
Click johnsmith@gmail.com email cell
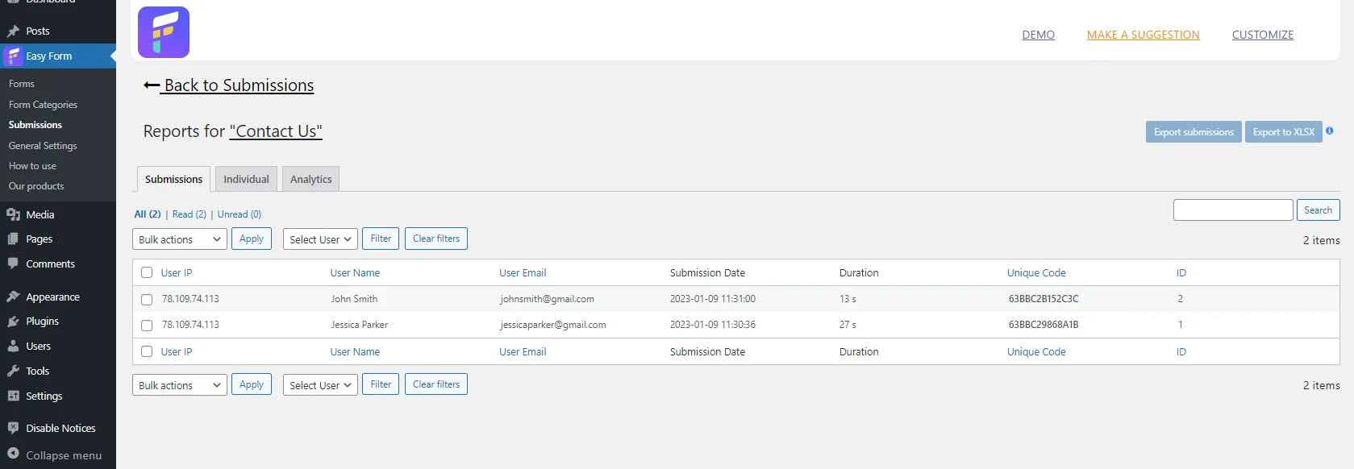[547, 299]
